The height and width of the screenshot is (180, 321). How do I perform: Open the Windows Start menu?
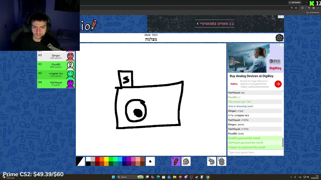(x=113, y=177)
